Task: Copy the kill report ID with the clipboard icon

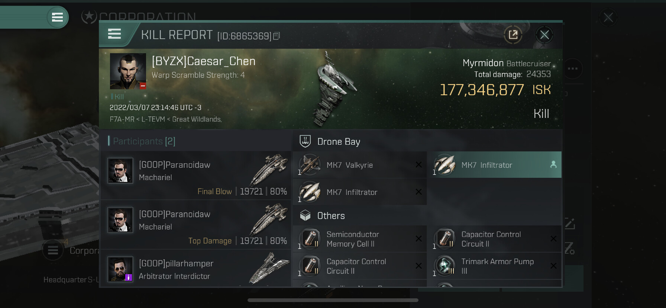Action: [x=276, y=36]
